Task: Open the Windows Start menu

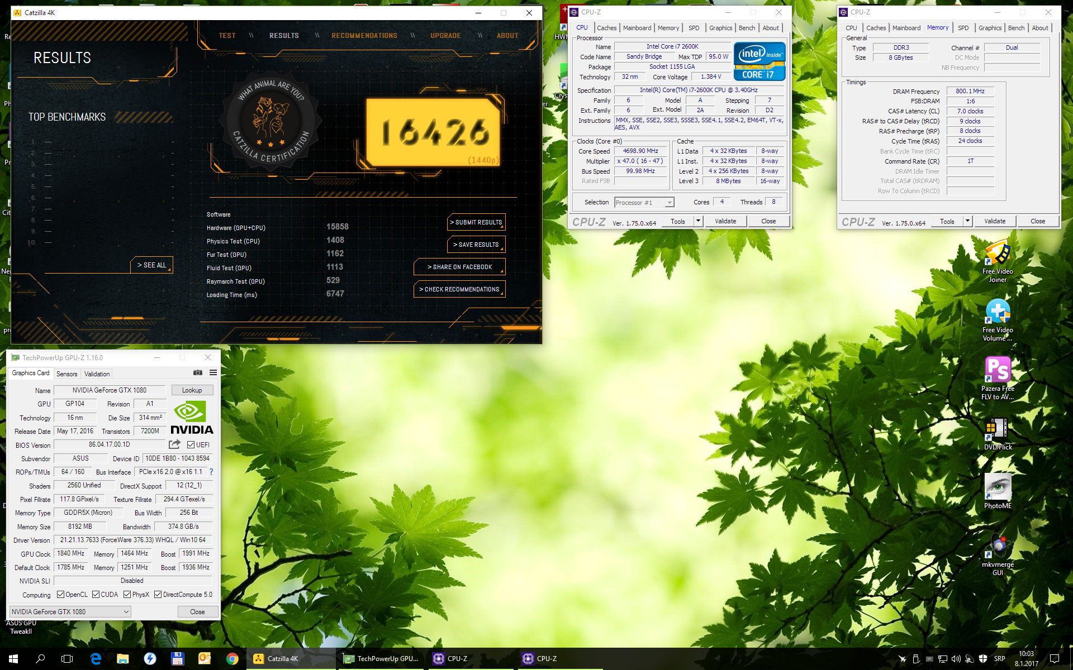Action: 13,659
